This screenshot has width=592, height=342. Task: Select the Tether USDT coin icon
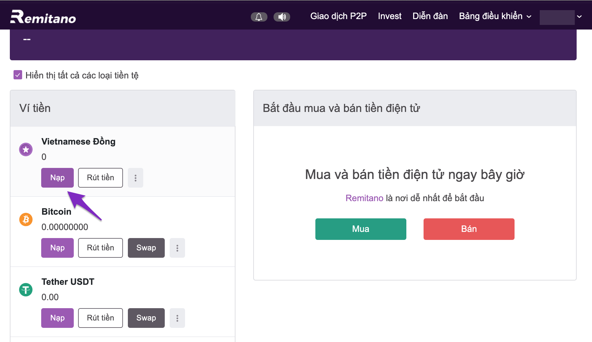point(26,290)
